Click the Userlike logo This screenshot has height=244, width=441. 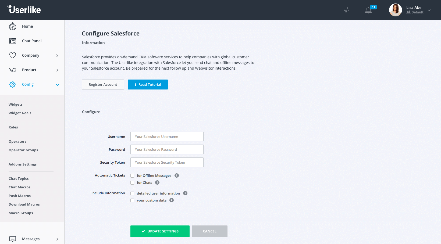[24, 10]
